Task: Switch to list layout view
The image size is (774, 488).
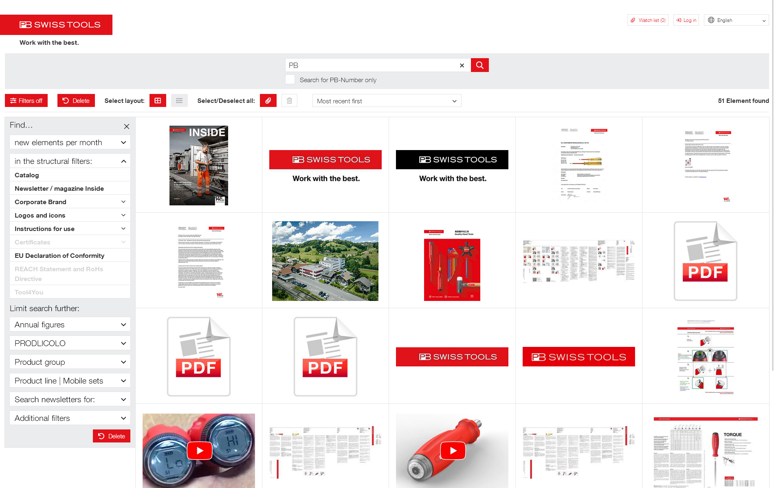Action: 179,100
